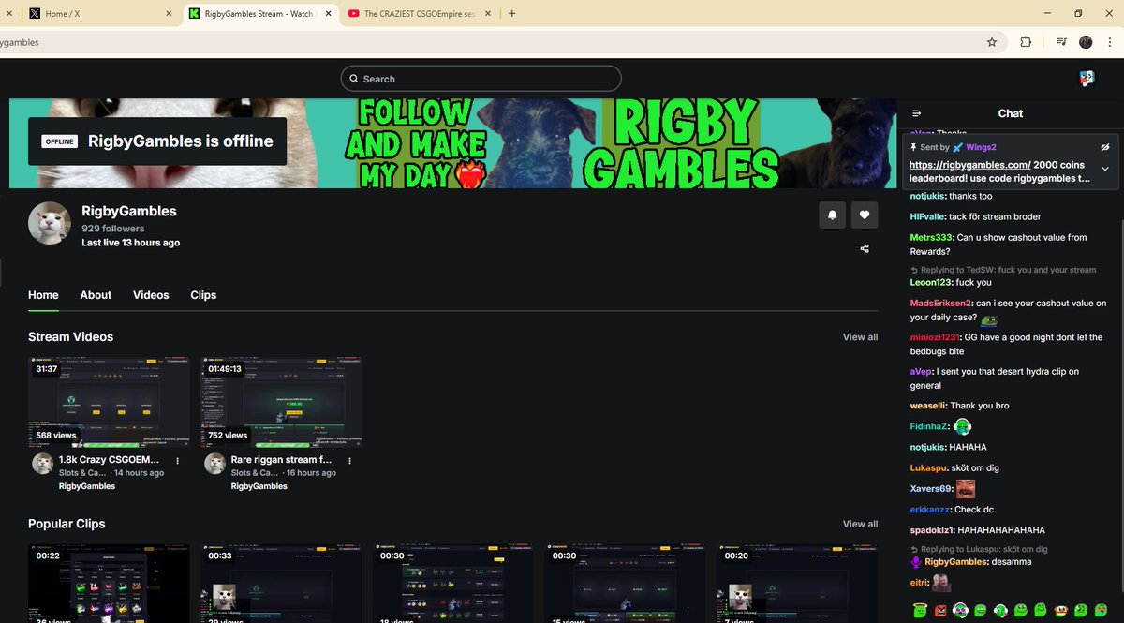Click the RigbyGambles channel avatar
Image resolution: width=1124 pixels, height=623 pixels.
[x=50, y=223]
